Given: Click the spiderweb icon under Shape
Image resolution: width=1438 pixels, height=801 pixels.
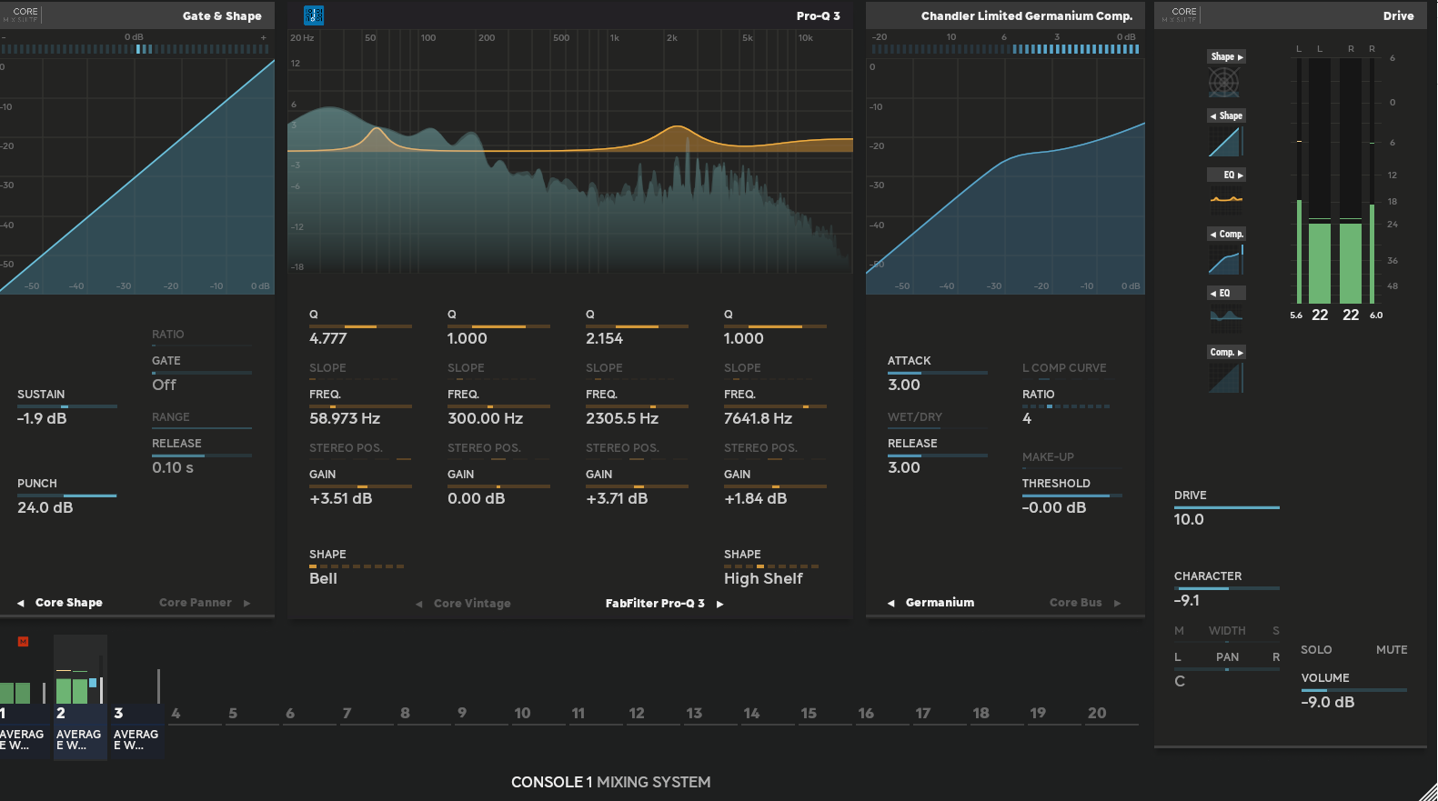Looking at the screenshot, I should [1224, 83].
